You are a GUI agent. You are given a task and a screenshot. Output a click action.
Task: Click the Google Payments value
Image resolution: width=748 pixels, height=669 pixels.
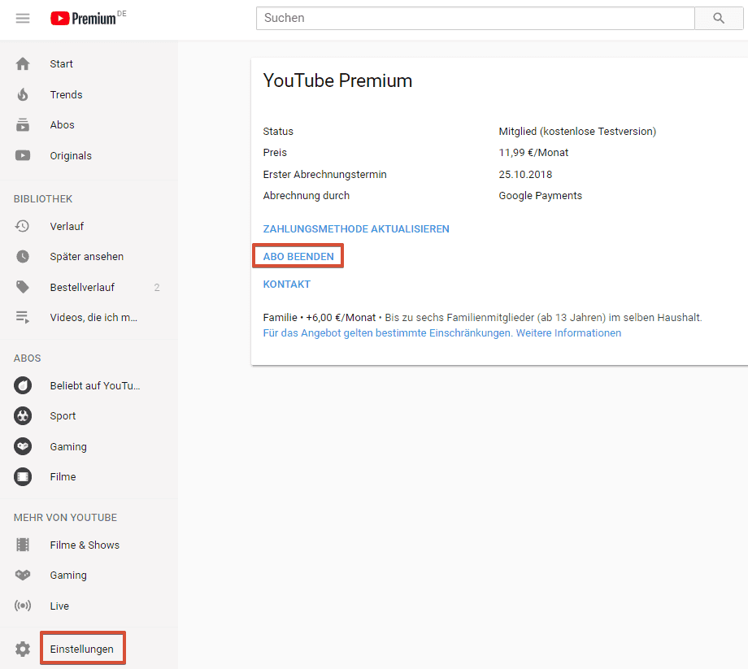[540, 196]
